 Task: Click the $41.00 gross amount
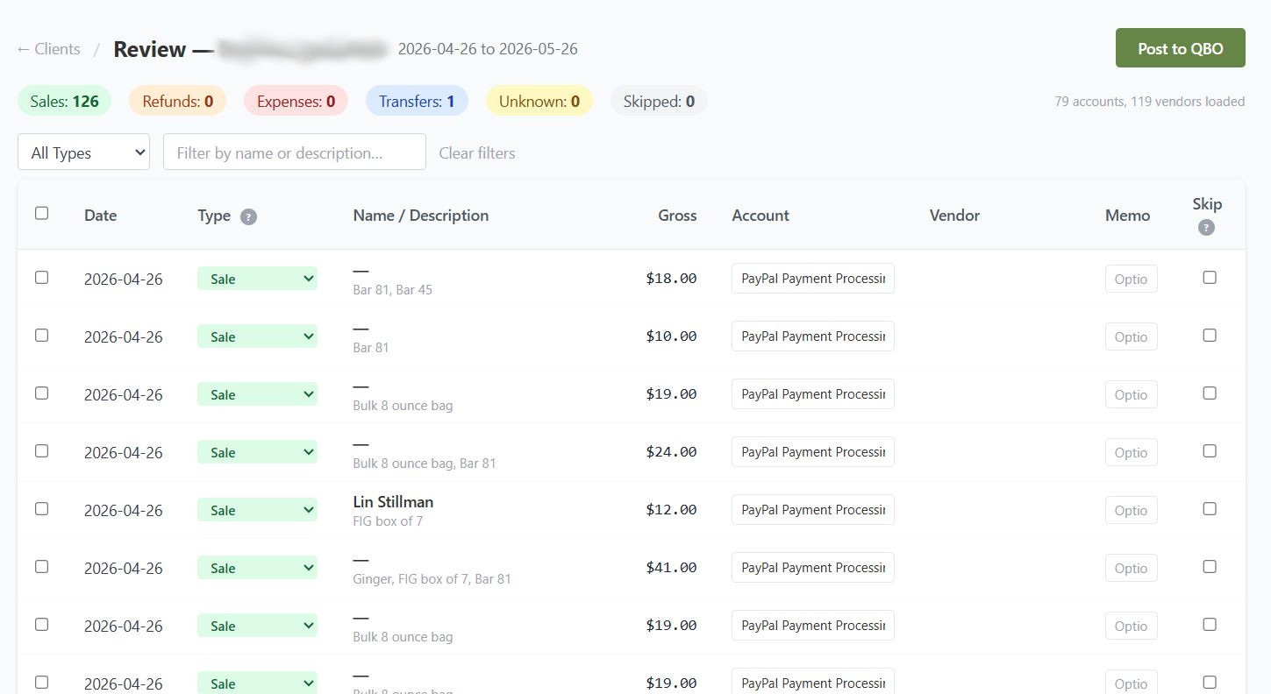tap(671, 567)
